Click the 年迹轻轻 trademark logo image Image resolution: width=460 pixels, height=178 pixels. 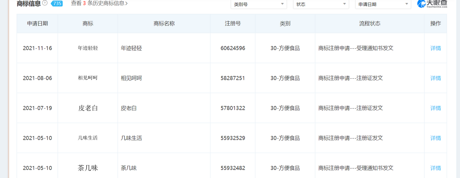88,48
